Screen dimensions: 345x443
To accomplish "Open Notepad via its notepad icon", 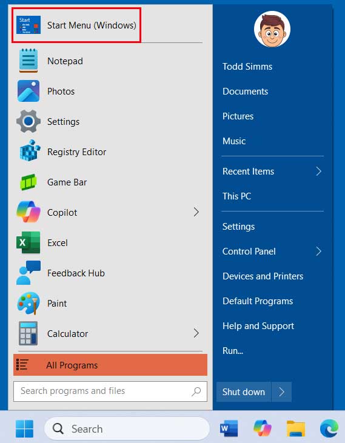I will pos(28,61).
